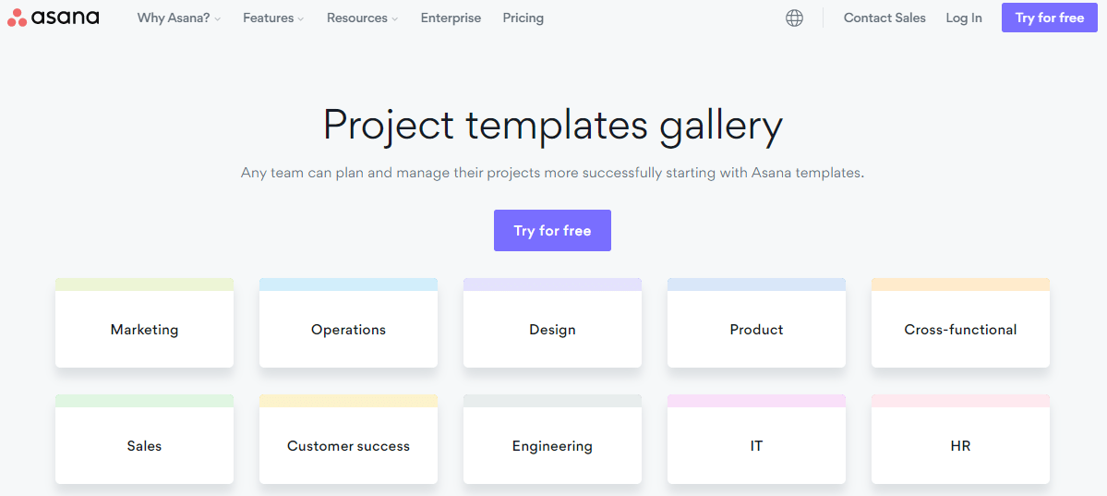Click Try for free in header
The height and width of the screenshot is (496, 1107).
tap(1050, 18)
